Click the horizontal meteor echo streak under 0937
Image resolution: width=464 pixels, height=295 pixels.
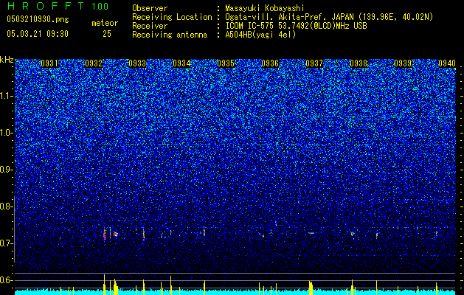(311, 233)
